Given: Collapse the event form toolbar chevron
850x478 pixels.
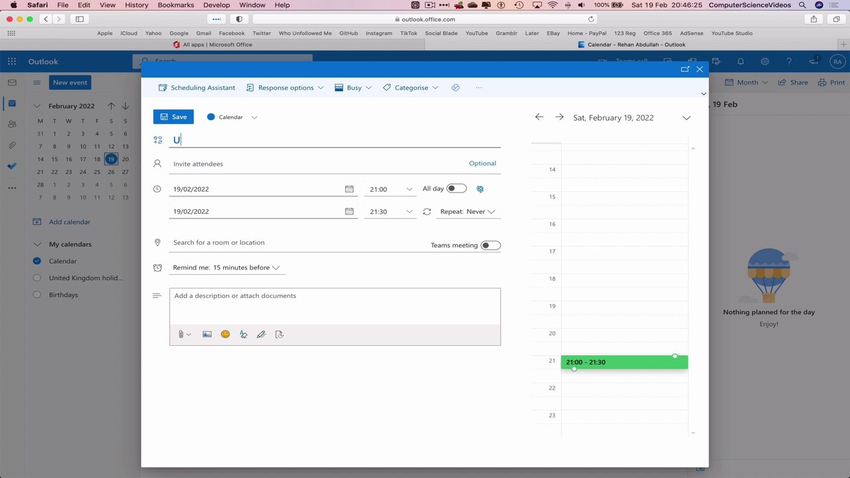Looking at the screenshot, I should click(x=703, y=94).
